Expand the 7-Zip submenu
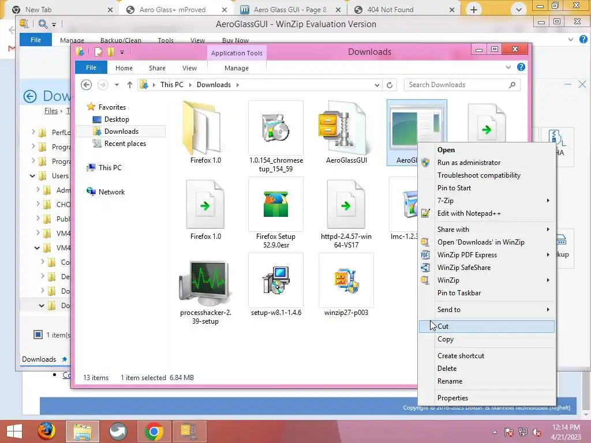591x443 pixels. click(548, 200)
